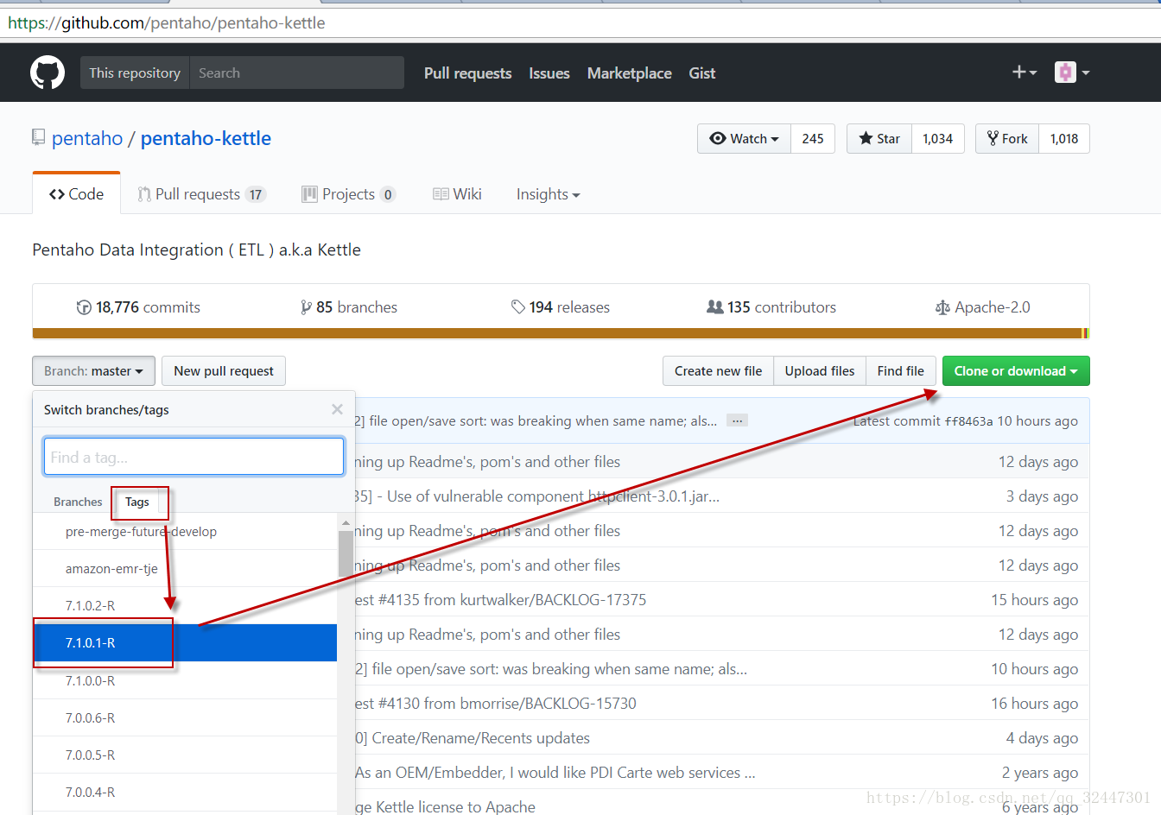The width and height of the screenshot is (1161, 815).
Task: Select tag 7.1.0.1-R
Action: (185, 643)
